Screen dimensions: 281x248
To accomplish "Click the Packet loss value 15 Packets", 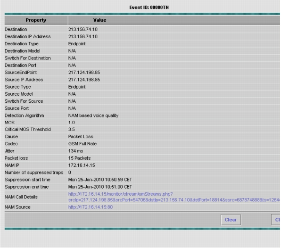I will pyautogui.click(x=79, y=158).
